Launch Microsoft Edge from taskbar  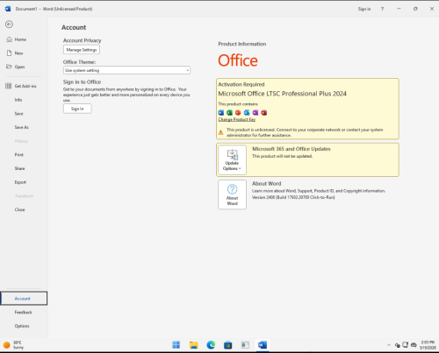(x=211, y=345)
